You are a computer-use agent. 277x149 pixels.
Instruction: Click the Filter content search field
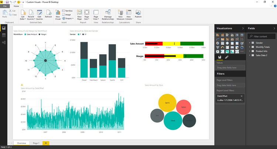pos(261,36)
